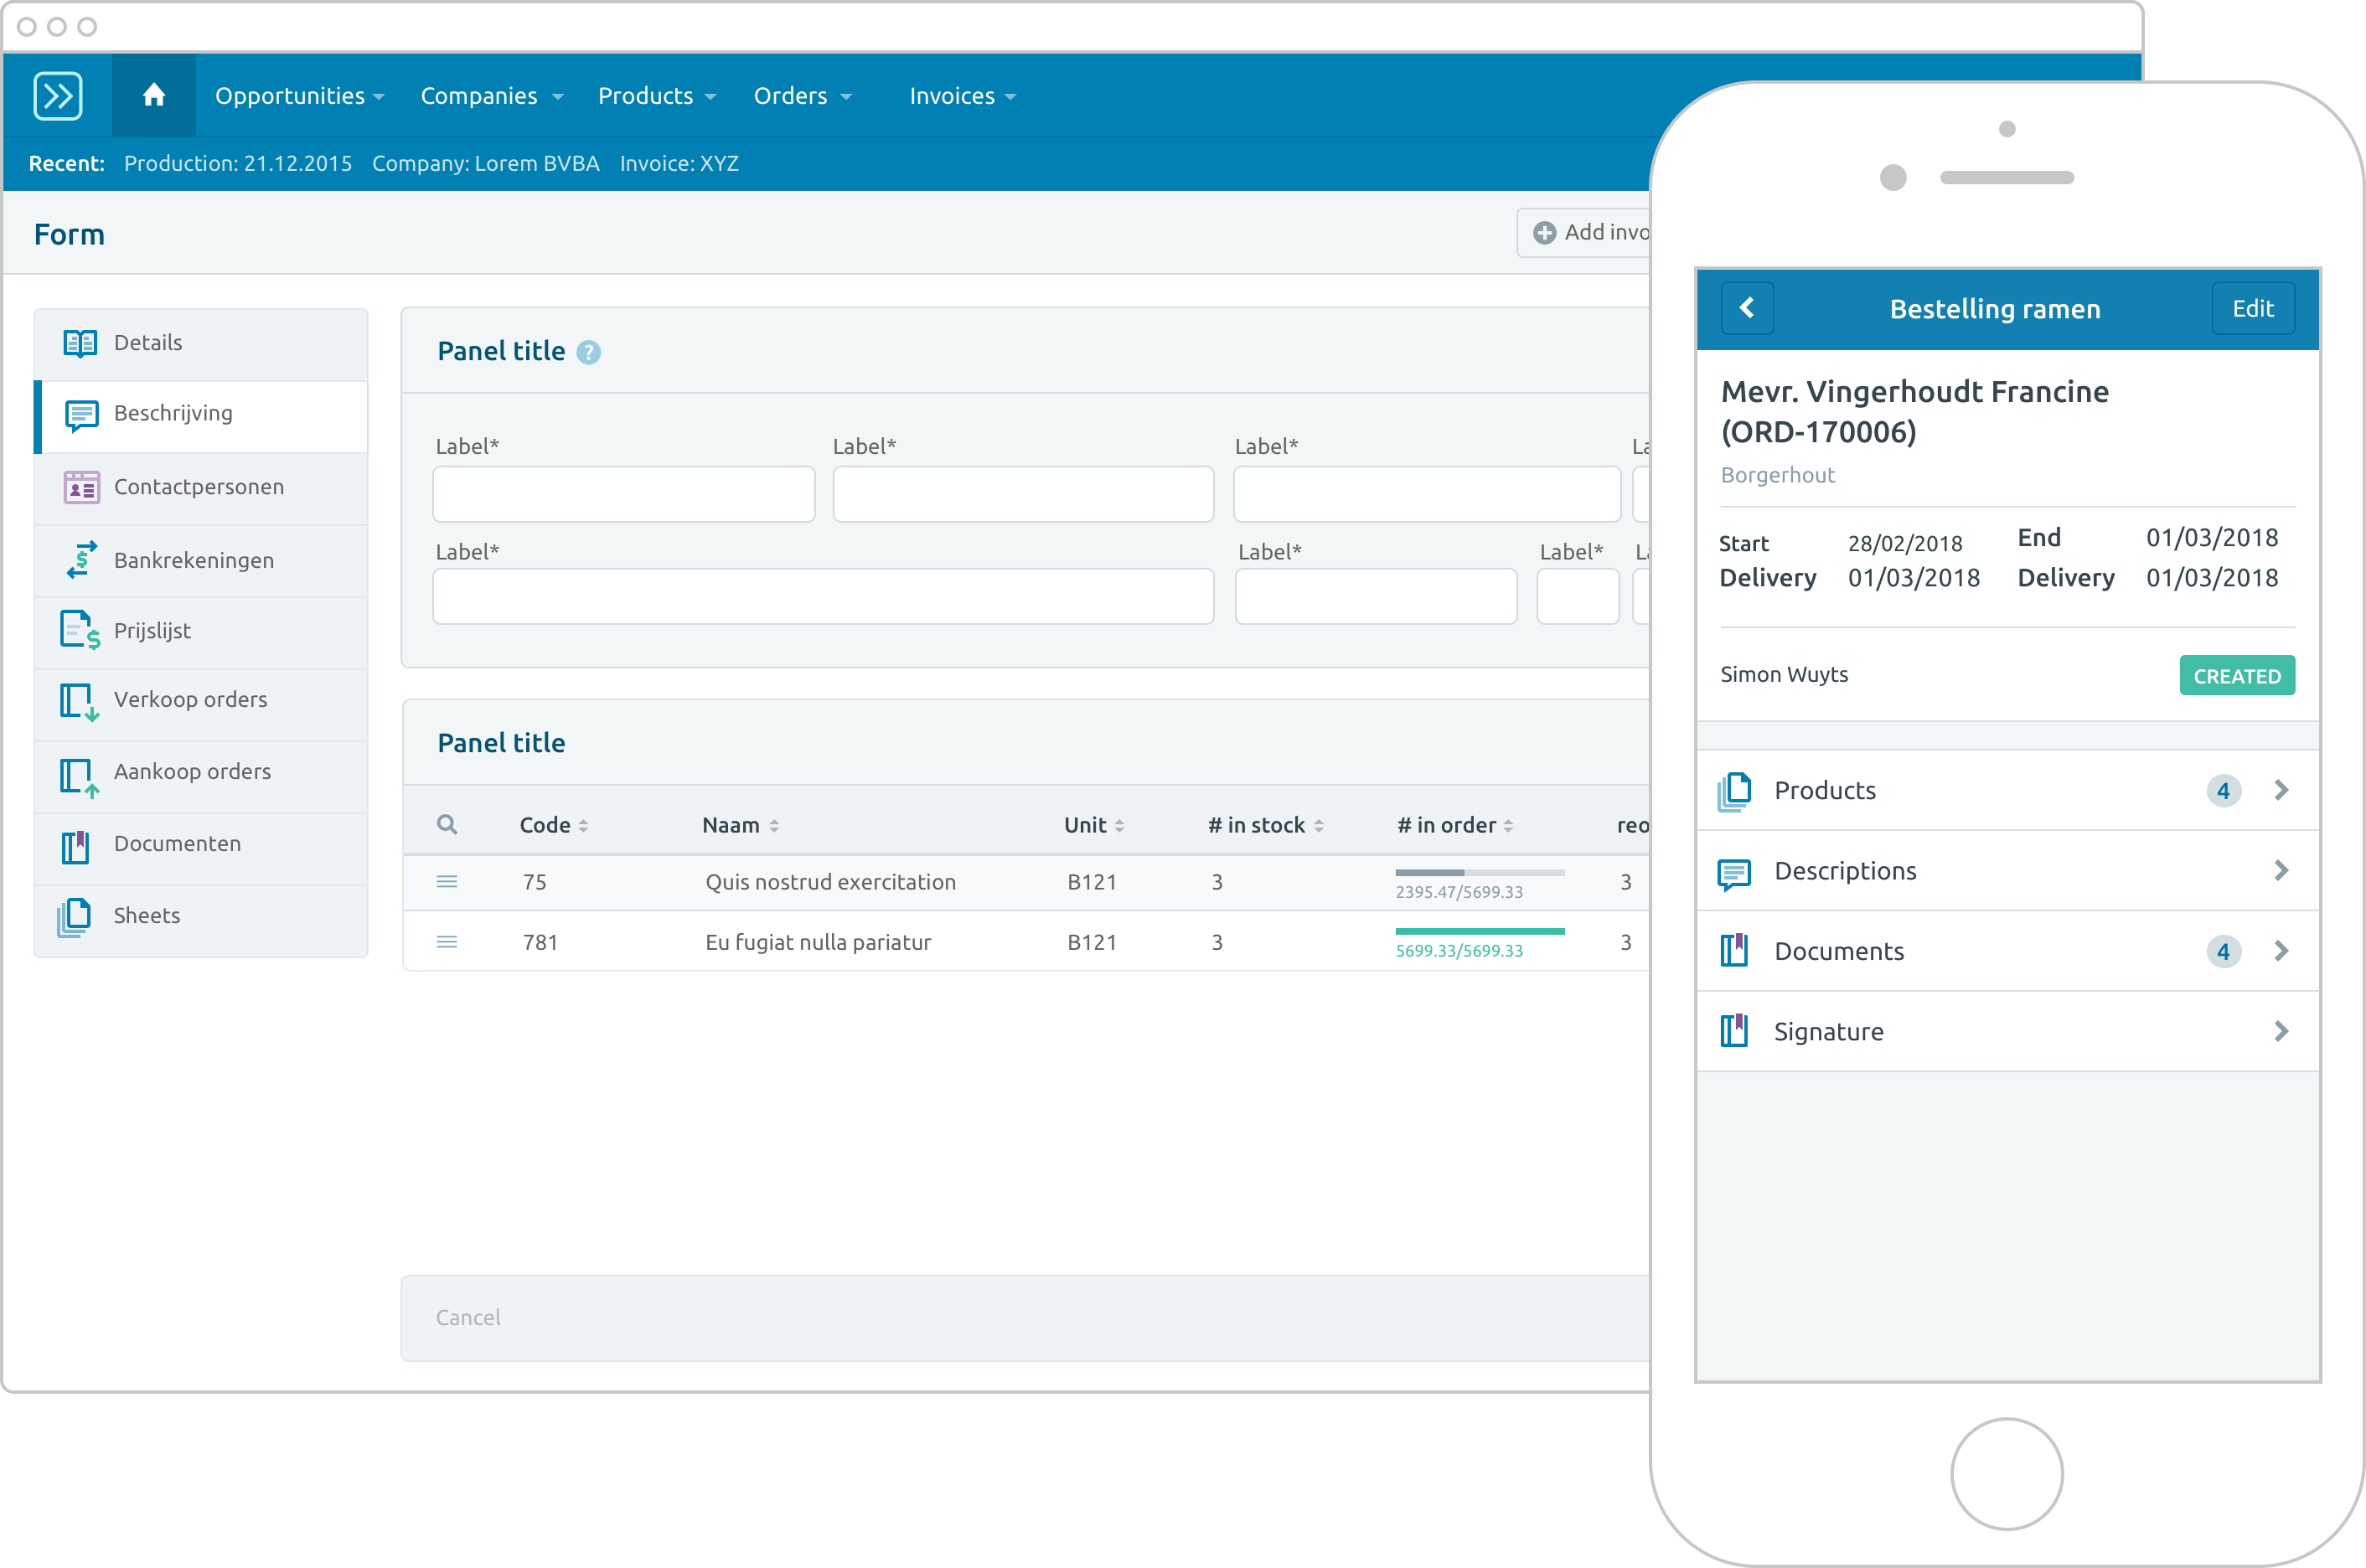The image size is (2366, 1568).
Task: Open the Opportunities dropdown menu
Action: coord(299,96)
